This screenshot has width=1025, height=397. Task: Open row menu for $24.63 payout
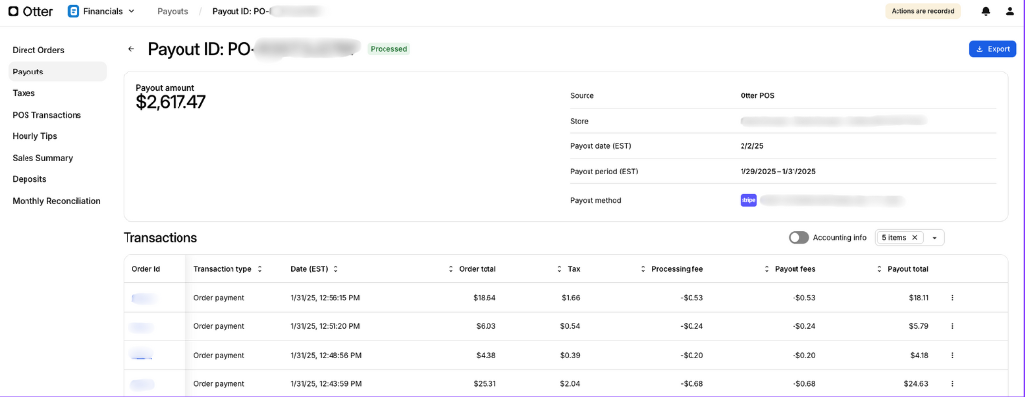pyautogui.click(x=951, y=384)
